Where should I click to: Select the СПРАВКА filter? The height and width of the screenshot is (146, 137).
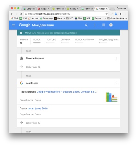[65, 41]
